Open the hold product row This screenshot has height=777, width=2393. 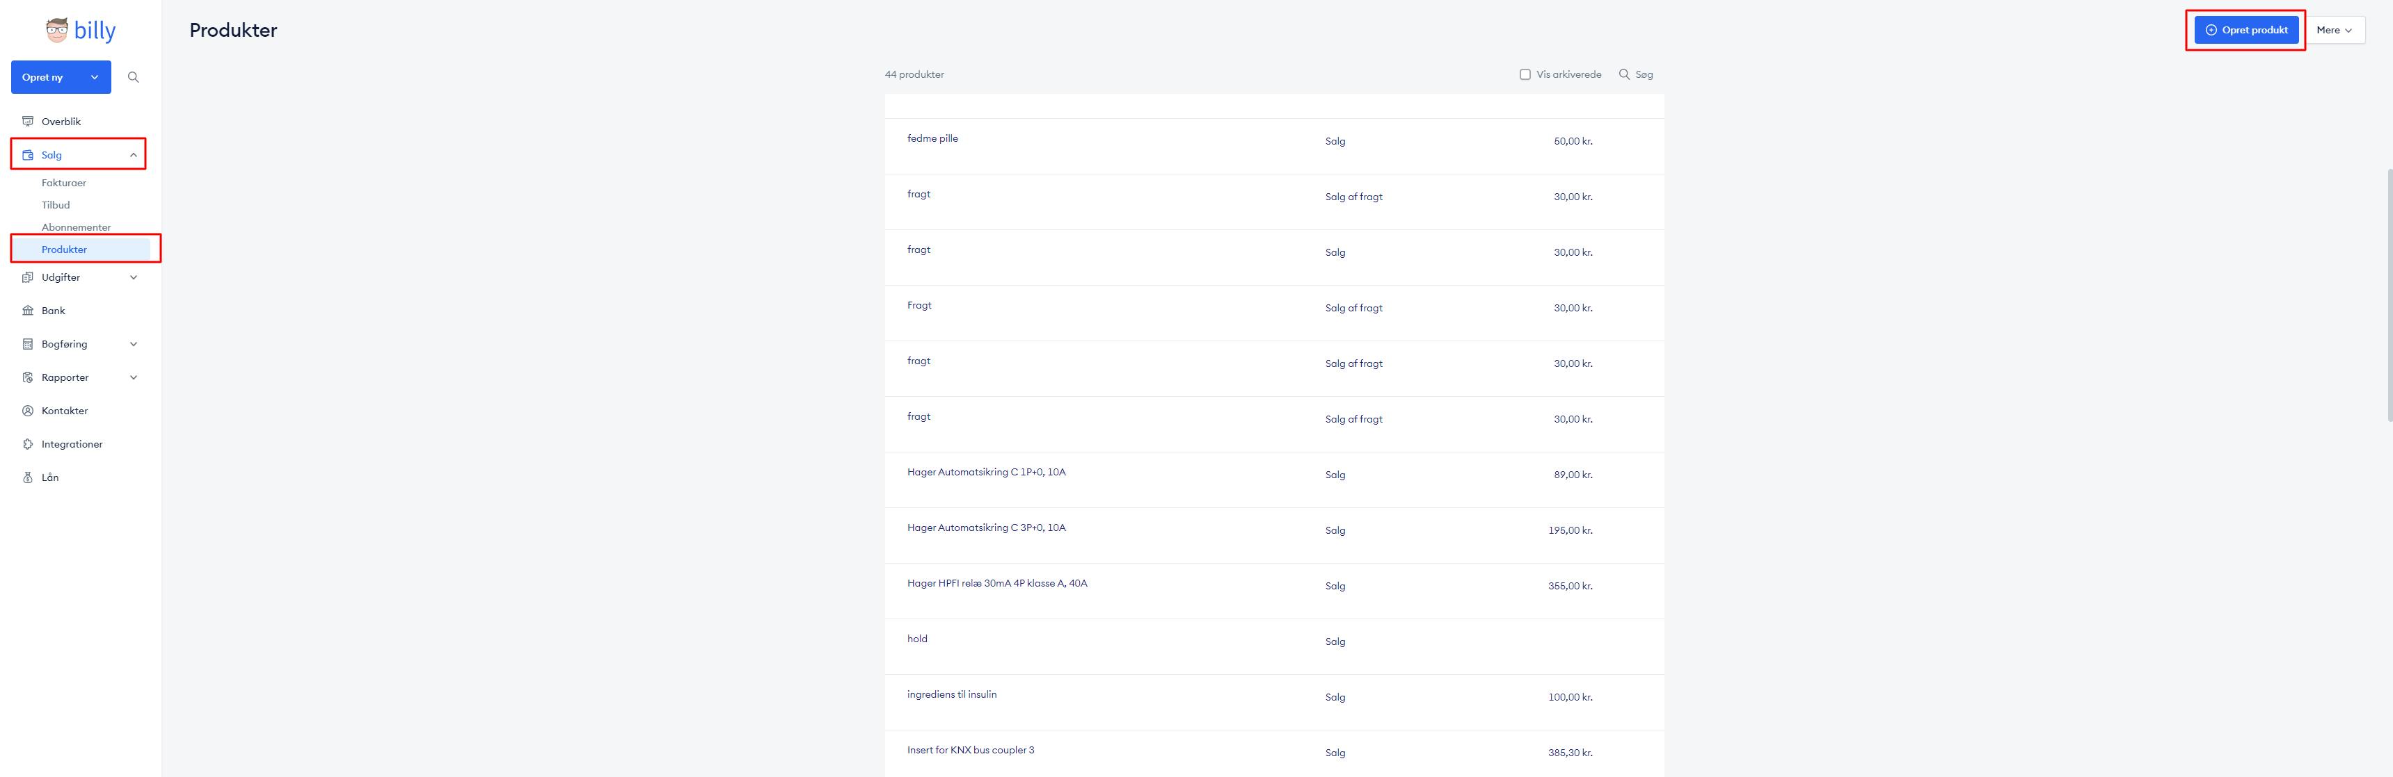[1275, 647]
